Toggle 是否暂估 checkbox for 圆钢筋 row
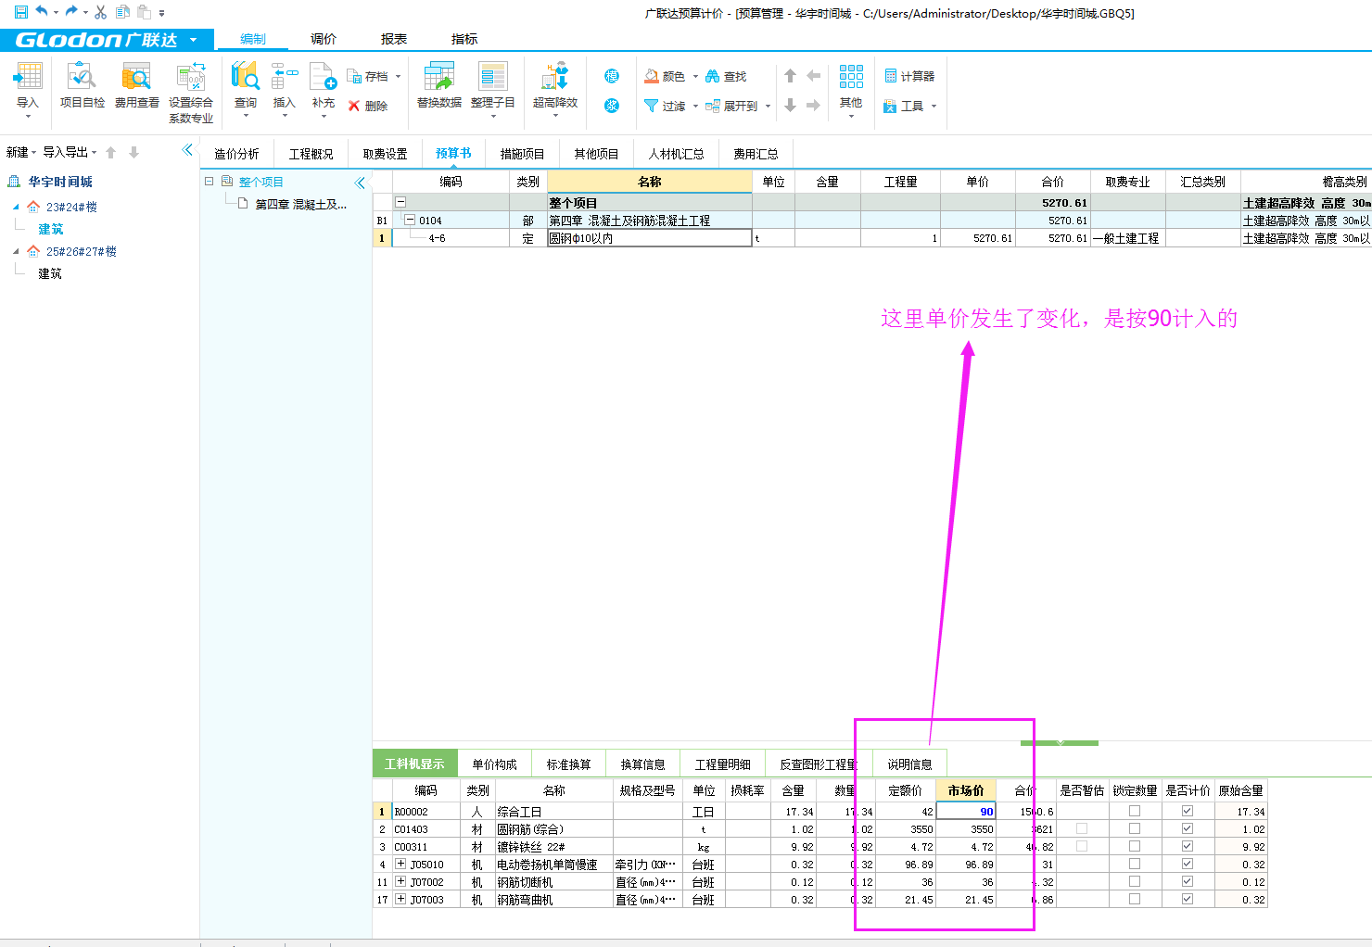 pos(1082,828)
